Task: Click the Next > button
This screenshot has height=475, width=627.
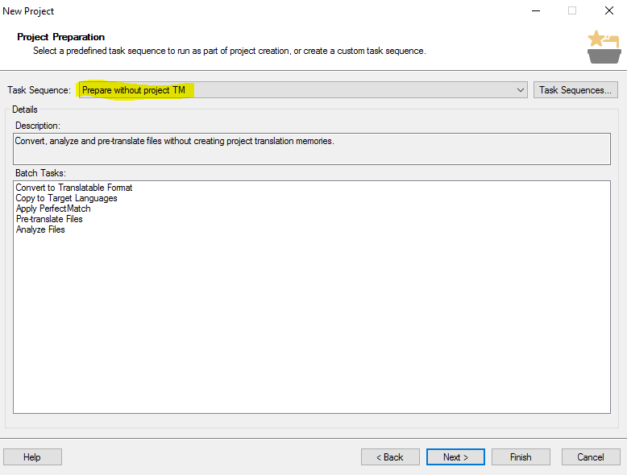Action: [x=455, y=457]
